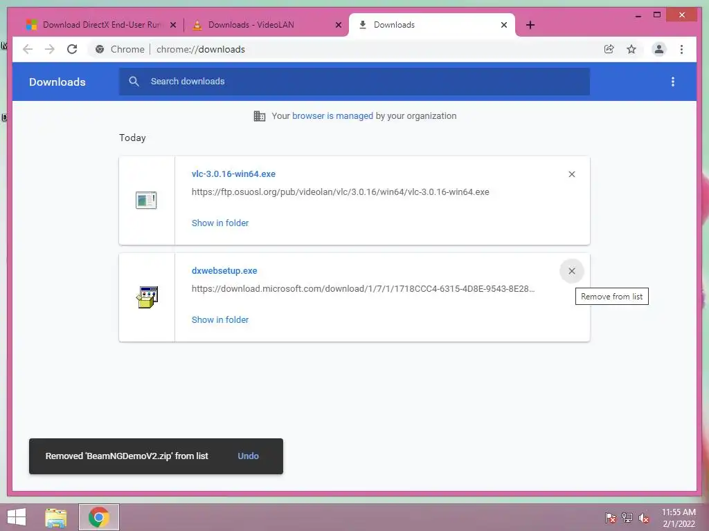Reload the downloads page
This screenshot has width=709, height=531.
(x=72, y=49)
